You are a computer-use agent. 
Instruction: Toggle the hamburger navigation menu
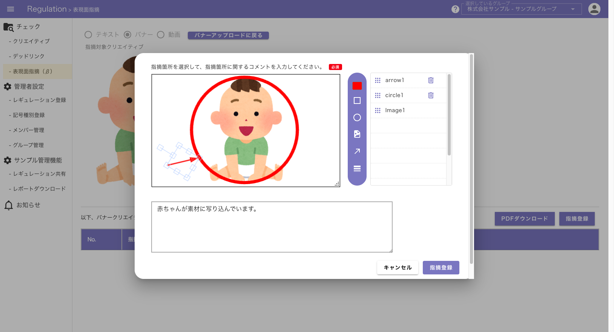pos(11,9)
